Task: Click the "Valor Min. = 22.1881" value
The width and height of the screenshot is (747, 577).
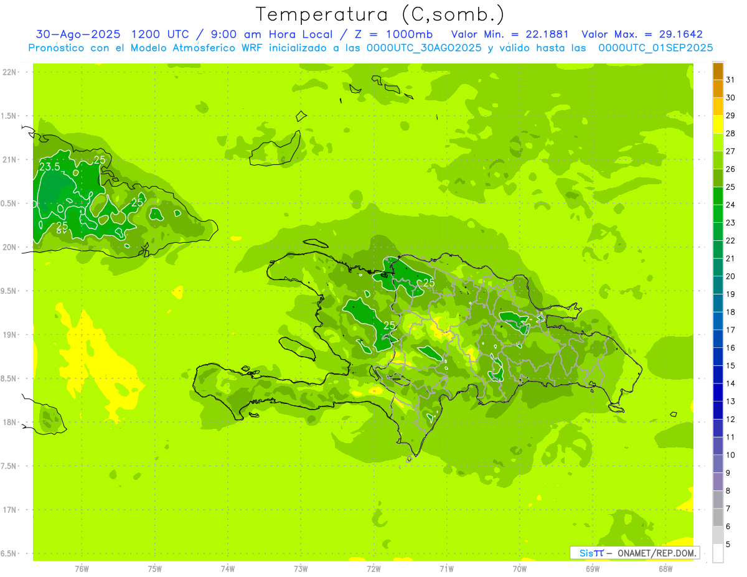Action: 510,34
